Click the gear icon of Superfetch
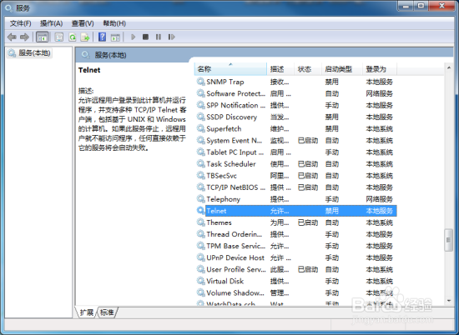The image size is (459, 335). click(x=200, y=128)
